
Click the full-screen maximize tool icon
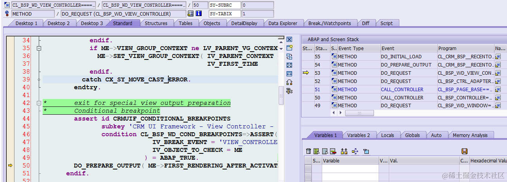(289, 65)
